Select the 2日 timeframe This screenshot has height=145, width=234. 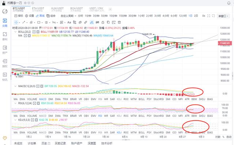pyautogui.click(x=196, y=16)
